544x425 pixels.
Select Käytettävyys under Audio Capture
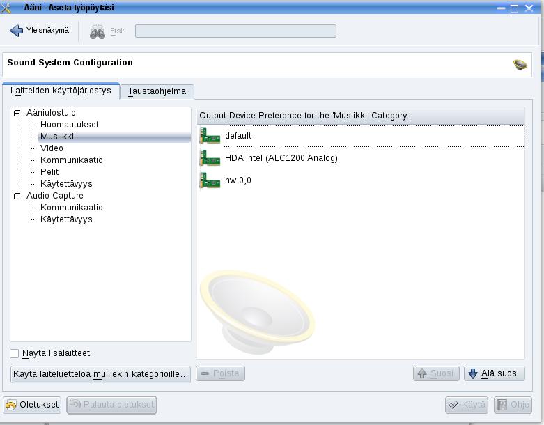[x=66, y=219]
